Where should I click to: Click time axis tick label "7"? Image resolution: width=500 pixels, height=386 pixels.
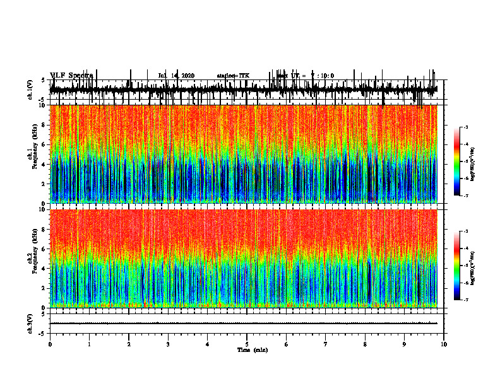(x=326, y=344)
